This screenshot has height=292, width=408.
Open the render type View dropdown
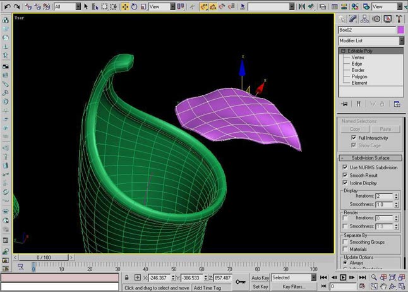coord(387,6)
